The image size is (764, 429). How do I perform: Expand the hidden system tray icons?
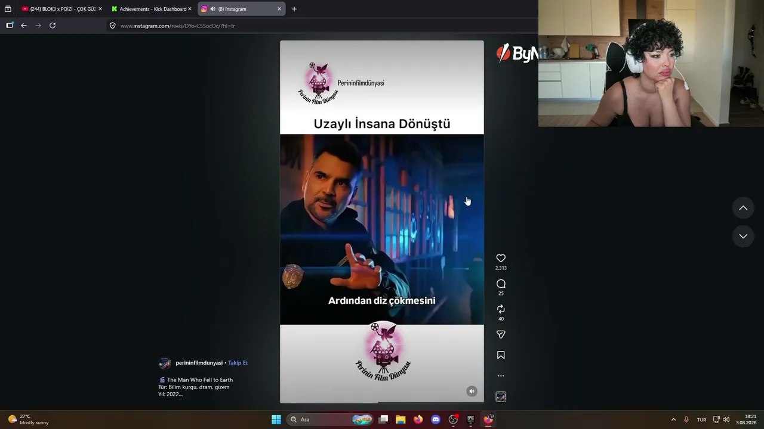tap(673, 419)
